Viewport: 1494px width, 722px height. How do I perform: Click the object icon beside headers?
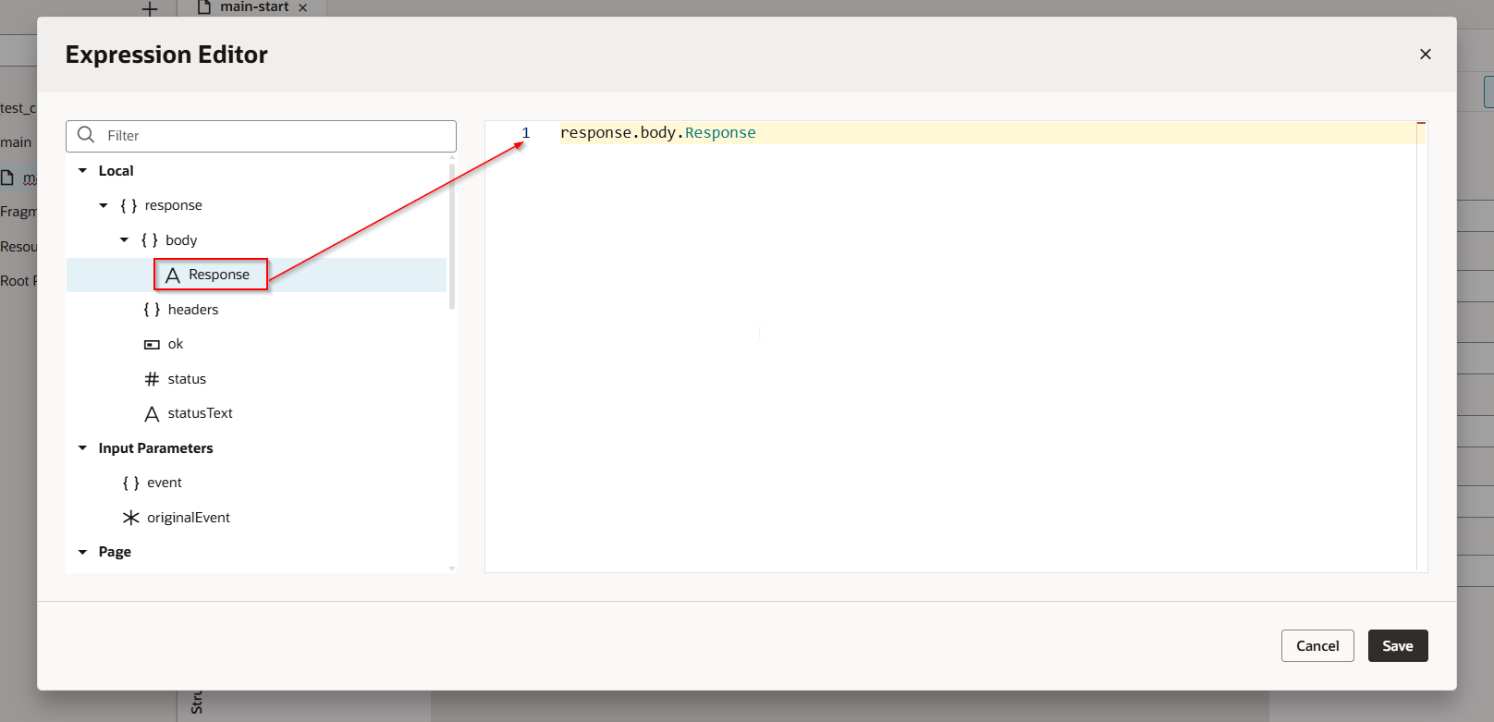tap(152, 310)
